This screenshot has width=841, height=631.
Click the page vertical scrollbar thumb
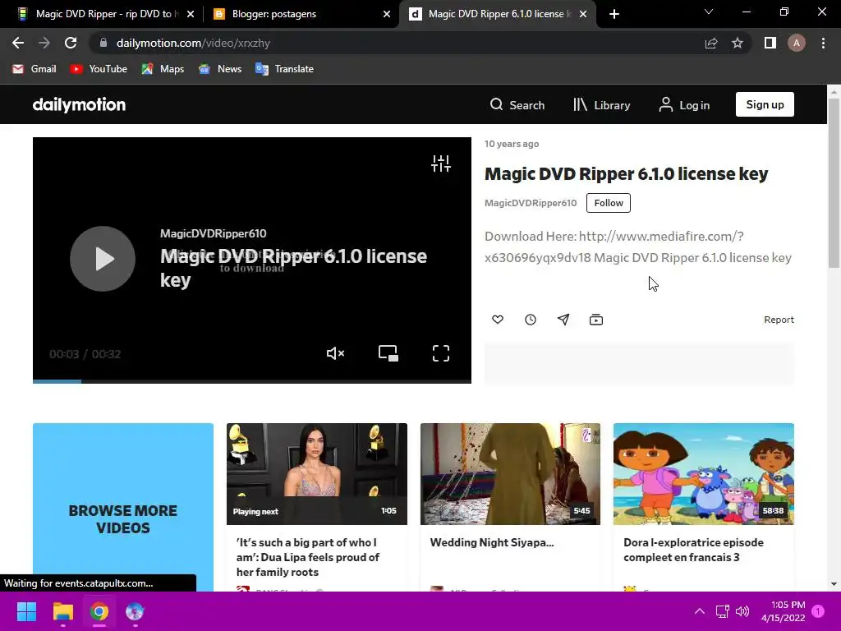coord(834,182)
